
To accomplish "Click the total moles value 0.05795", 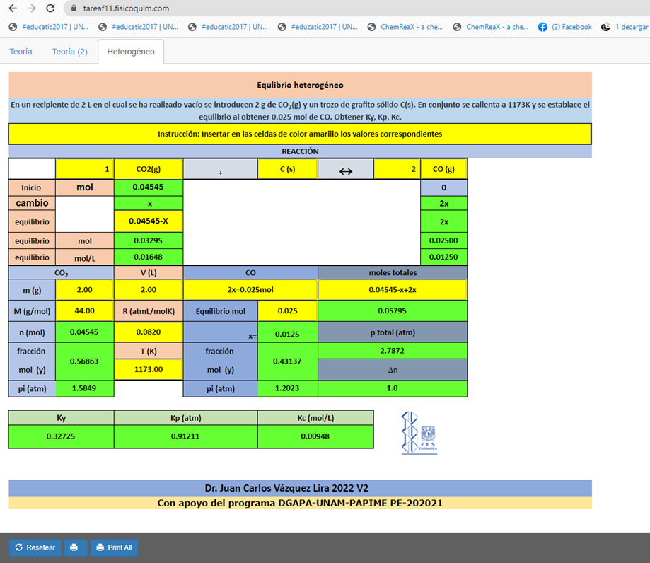I will click(393, 311).
